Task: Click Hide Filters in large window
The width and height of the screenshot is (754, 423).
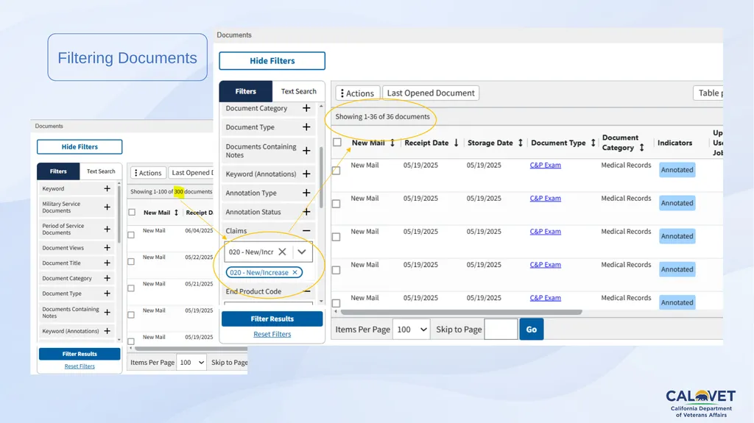Action: [x=272, y=60]
